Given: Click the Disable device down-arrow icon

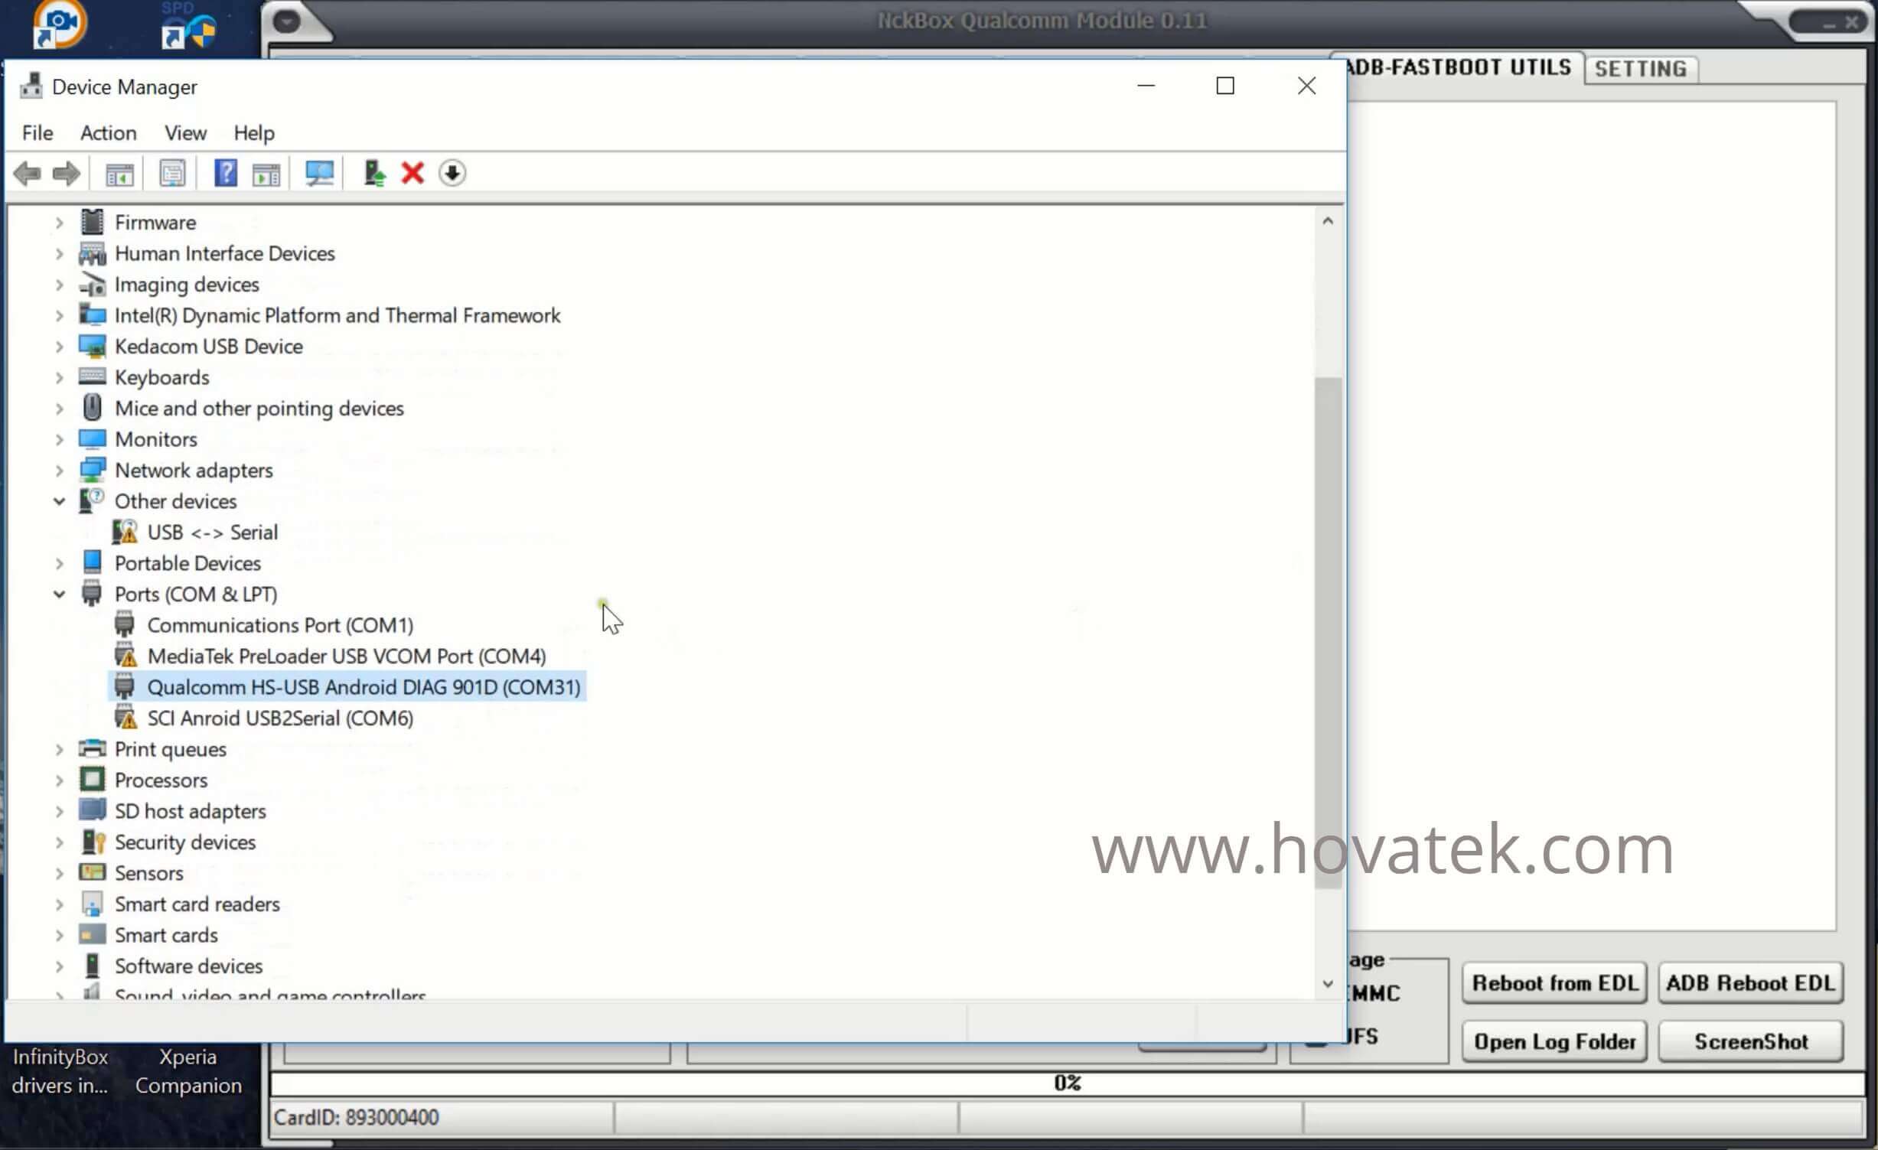Looking at the screenshot, I should [452, 173].
